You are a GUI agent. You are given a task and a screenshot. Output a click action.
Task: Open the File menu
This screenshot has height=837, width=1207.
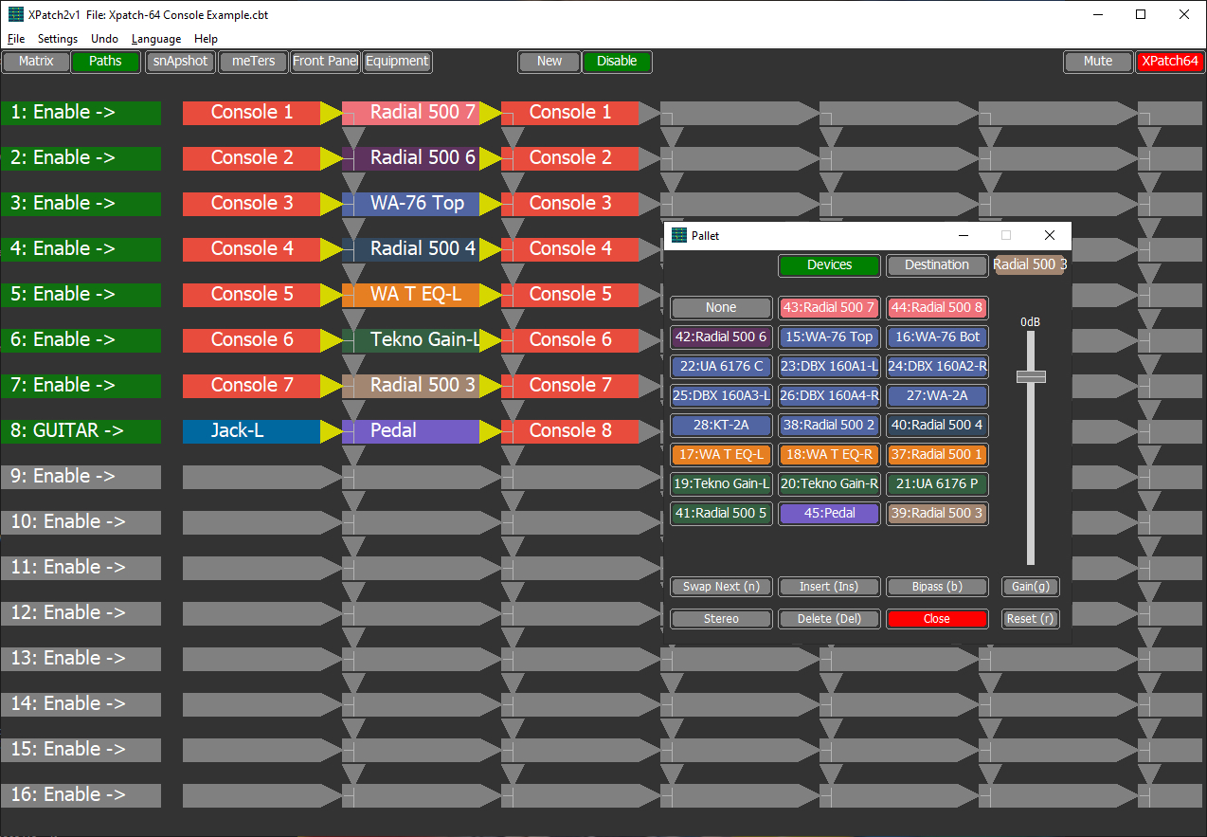coord(15,39)
